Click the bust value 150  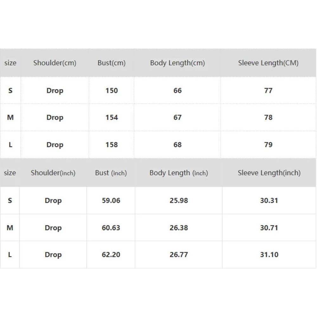[112, 90]
